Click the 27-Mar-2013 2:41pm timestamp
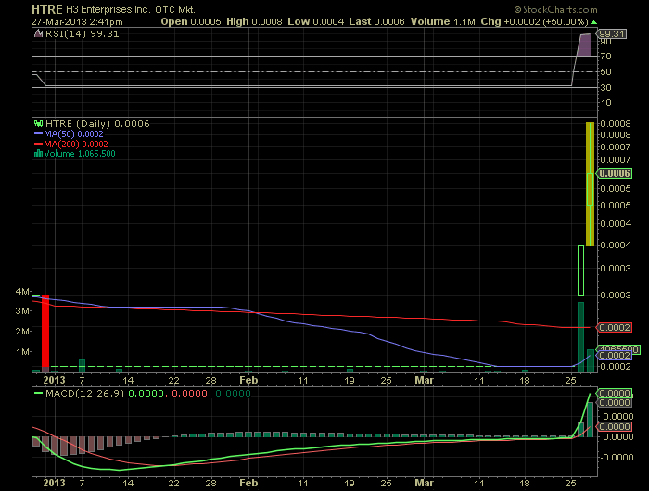Viewport: 649px width, 491px height. 77,22
